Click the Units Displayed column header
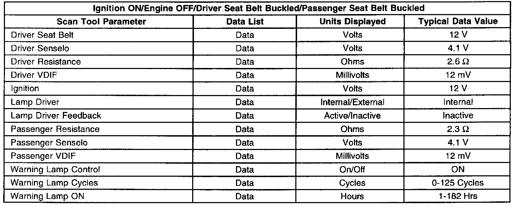This screenshot has height=207, width=520. [352, 21]
